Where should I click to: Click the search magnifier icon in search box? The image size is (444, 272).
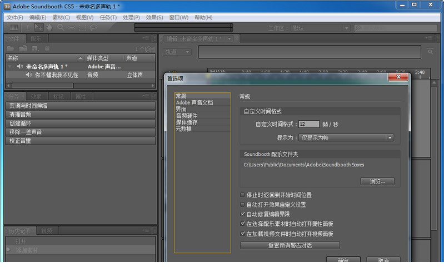tap(358, 28)
